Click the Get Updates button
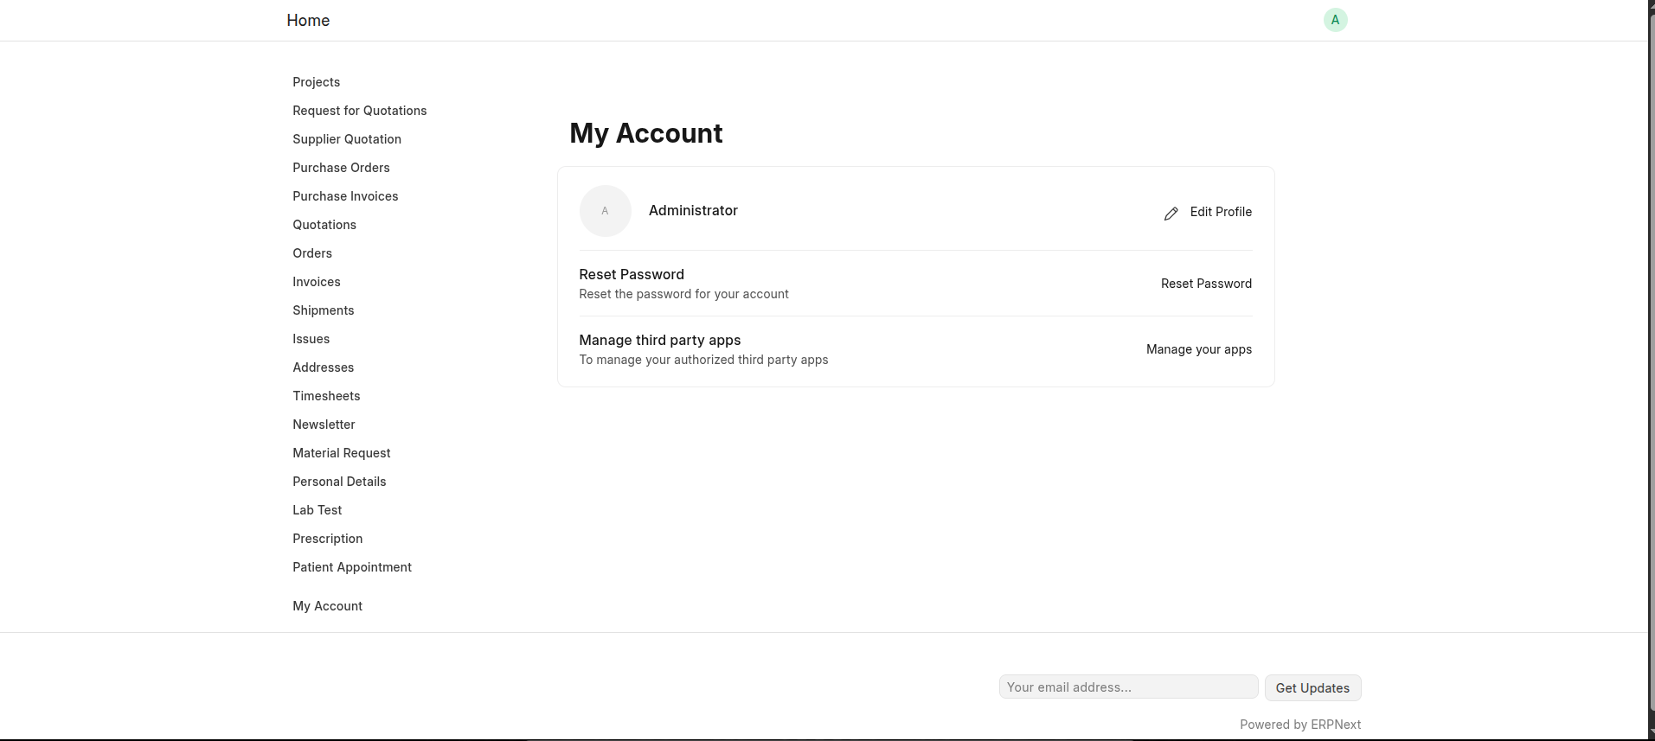Viewport: 1655px width, 741px height. click(x=1312, y=688)
